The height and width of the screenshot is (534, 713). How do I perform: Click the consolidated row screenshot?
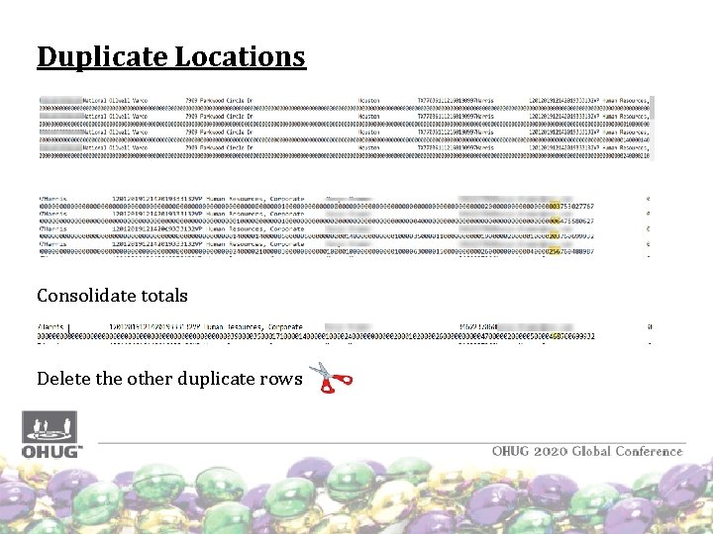[x=345, y=334]
